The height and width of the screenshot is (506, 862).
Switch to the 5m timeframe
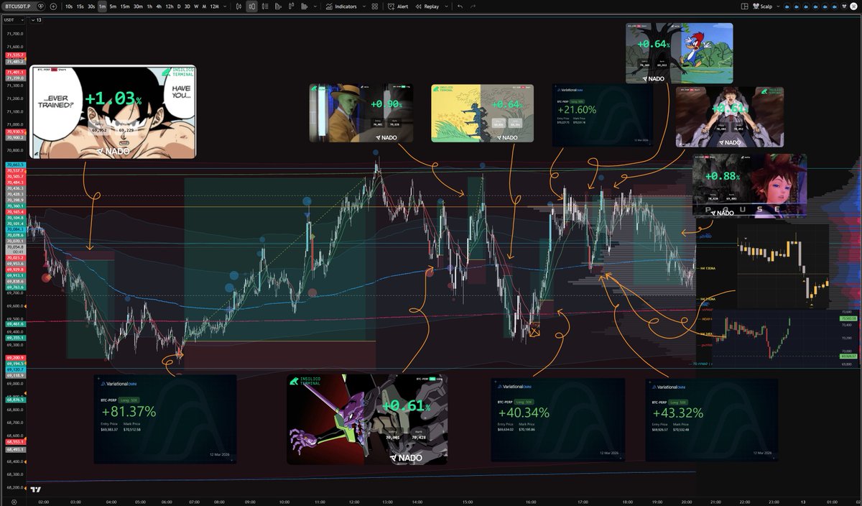pos(113,6)
